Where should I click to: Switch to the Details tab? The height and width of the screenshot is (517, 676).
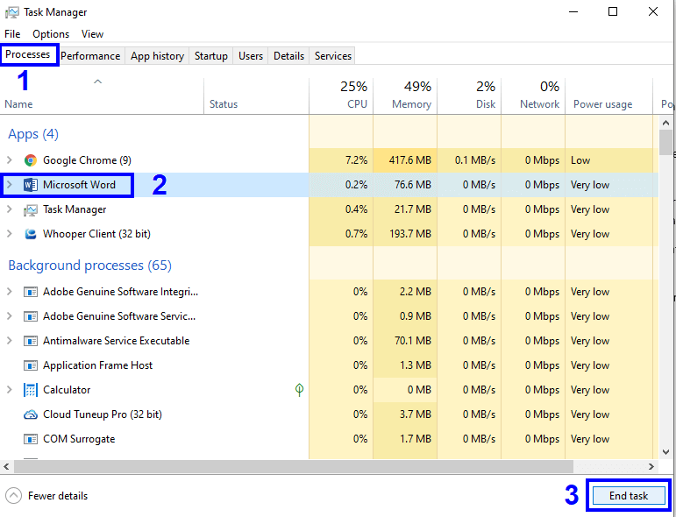pyautogui.click(x=288, y=56)
